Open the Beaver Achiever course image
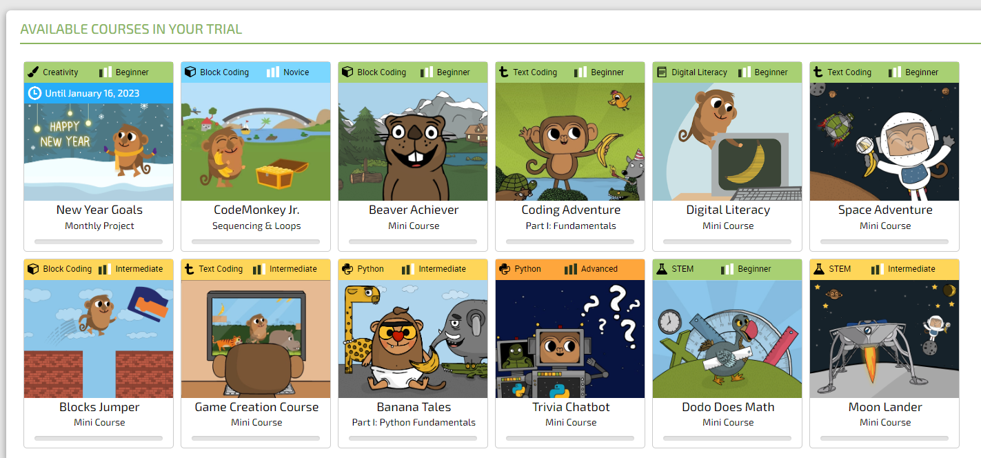Screen dimensions: 981x458 coord(413,142)
